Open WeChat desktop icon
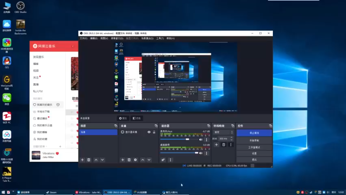The image size is (346, 195). tap(7, 99)
